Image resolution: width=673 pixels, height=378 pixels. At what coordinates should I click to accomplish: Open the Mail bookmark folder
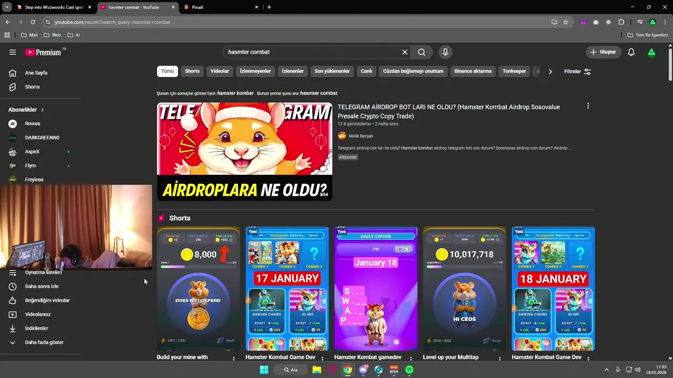pyautogui.click(x=29, y=35)
